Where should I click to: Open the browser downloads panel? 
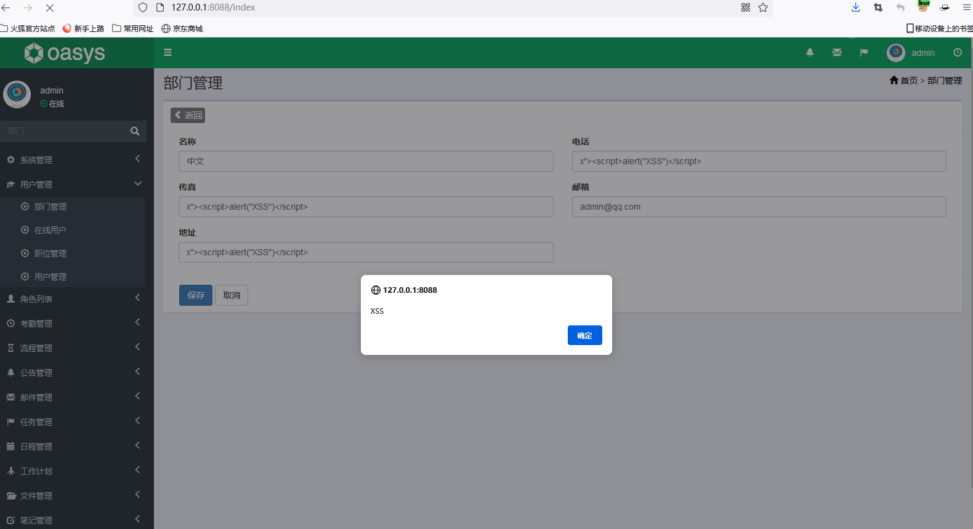click(x=855, y=7)
